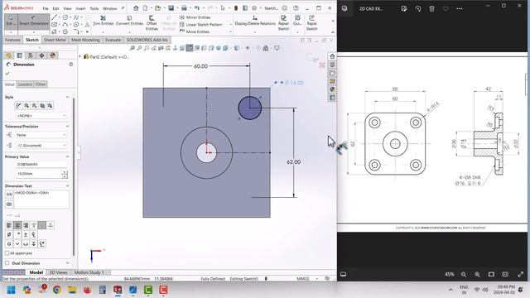Activate the Offset Entities tool
This screenshot has width=530, height=298.
tap(152, 23)
